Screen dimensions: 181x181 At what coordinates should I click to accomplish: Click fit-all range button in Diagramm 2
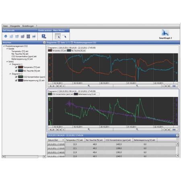click(x=52, y=130)
